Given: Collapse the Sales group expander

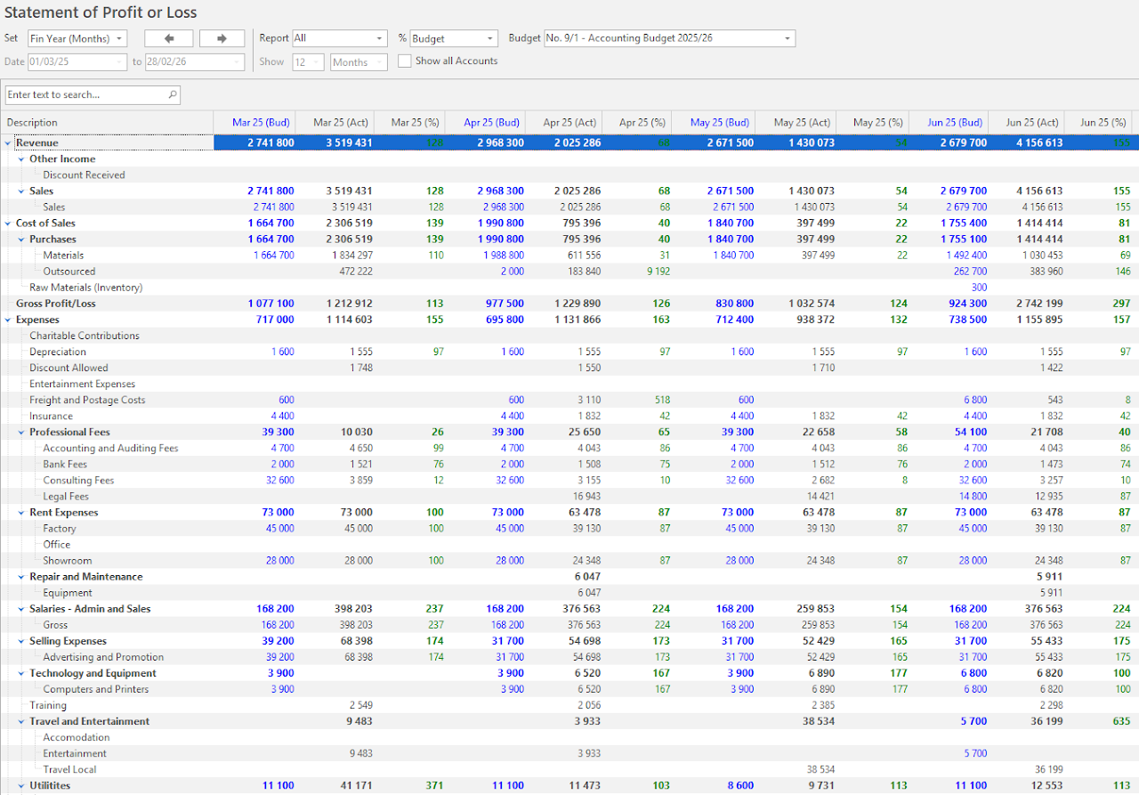Looking at the screenshot, I should (21, 191).
